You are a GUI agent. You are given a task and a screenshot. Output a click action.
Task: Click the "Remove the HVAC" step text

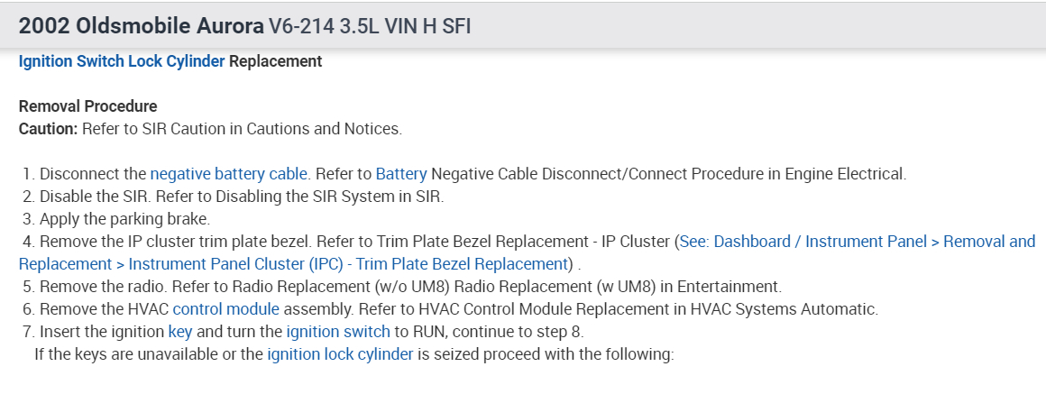point(93,309)
